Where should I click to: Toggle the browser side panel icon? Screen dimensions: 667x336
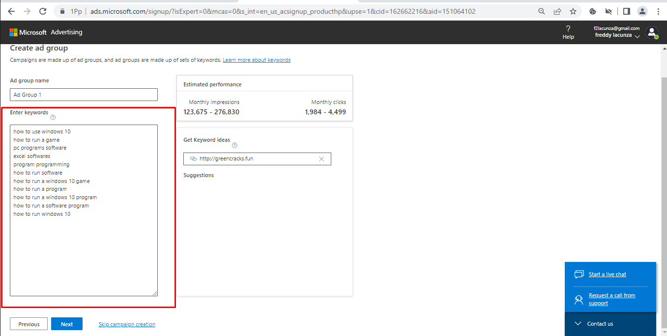pos(626,11)
